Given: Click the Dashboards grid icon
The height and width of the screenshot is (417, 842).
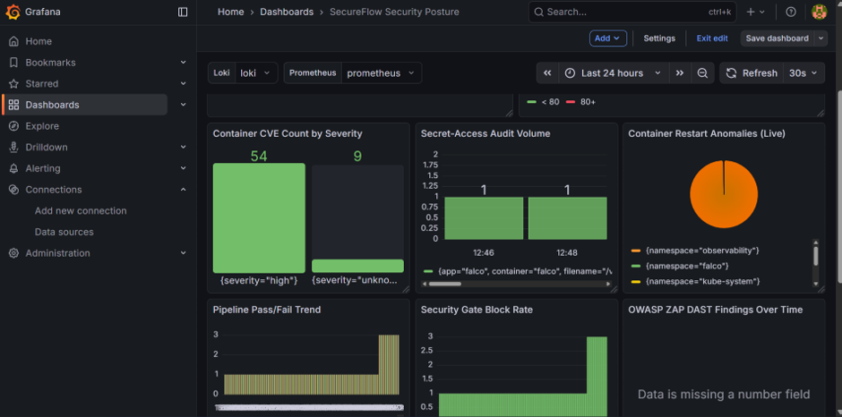Looking at the screenshot, I should [x=14, y=105].
